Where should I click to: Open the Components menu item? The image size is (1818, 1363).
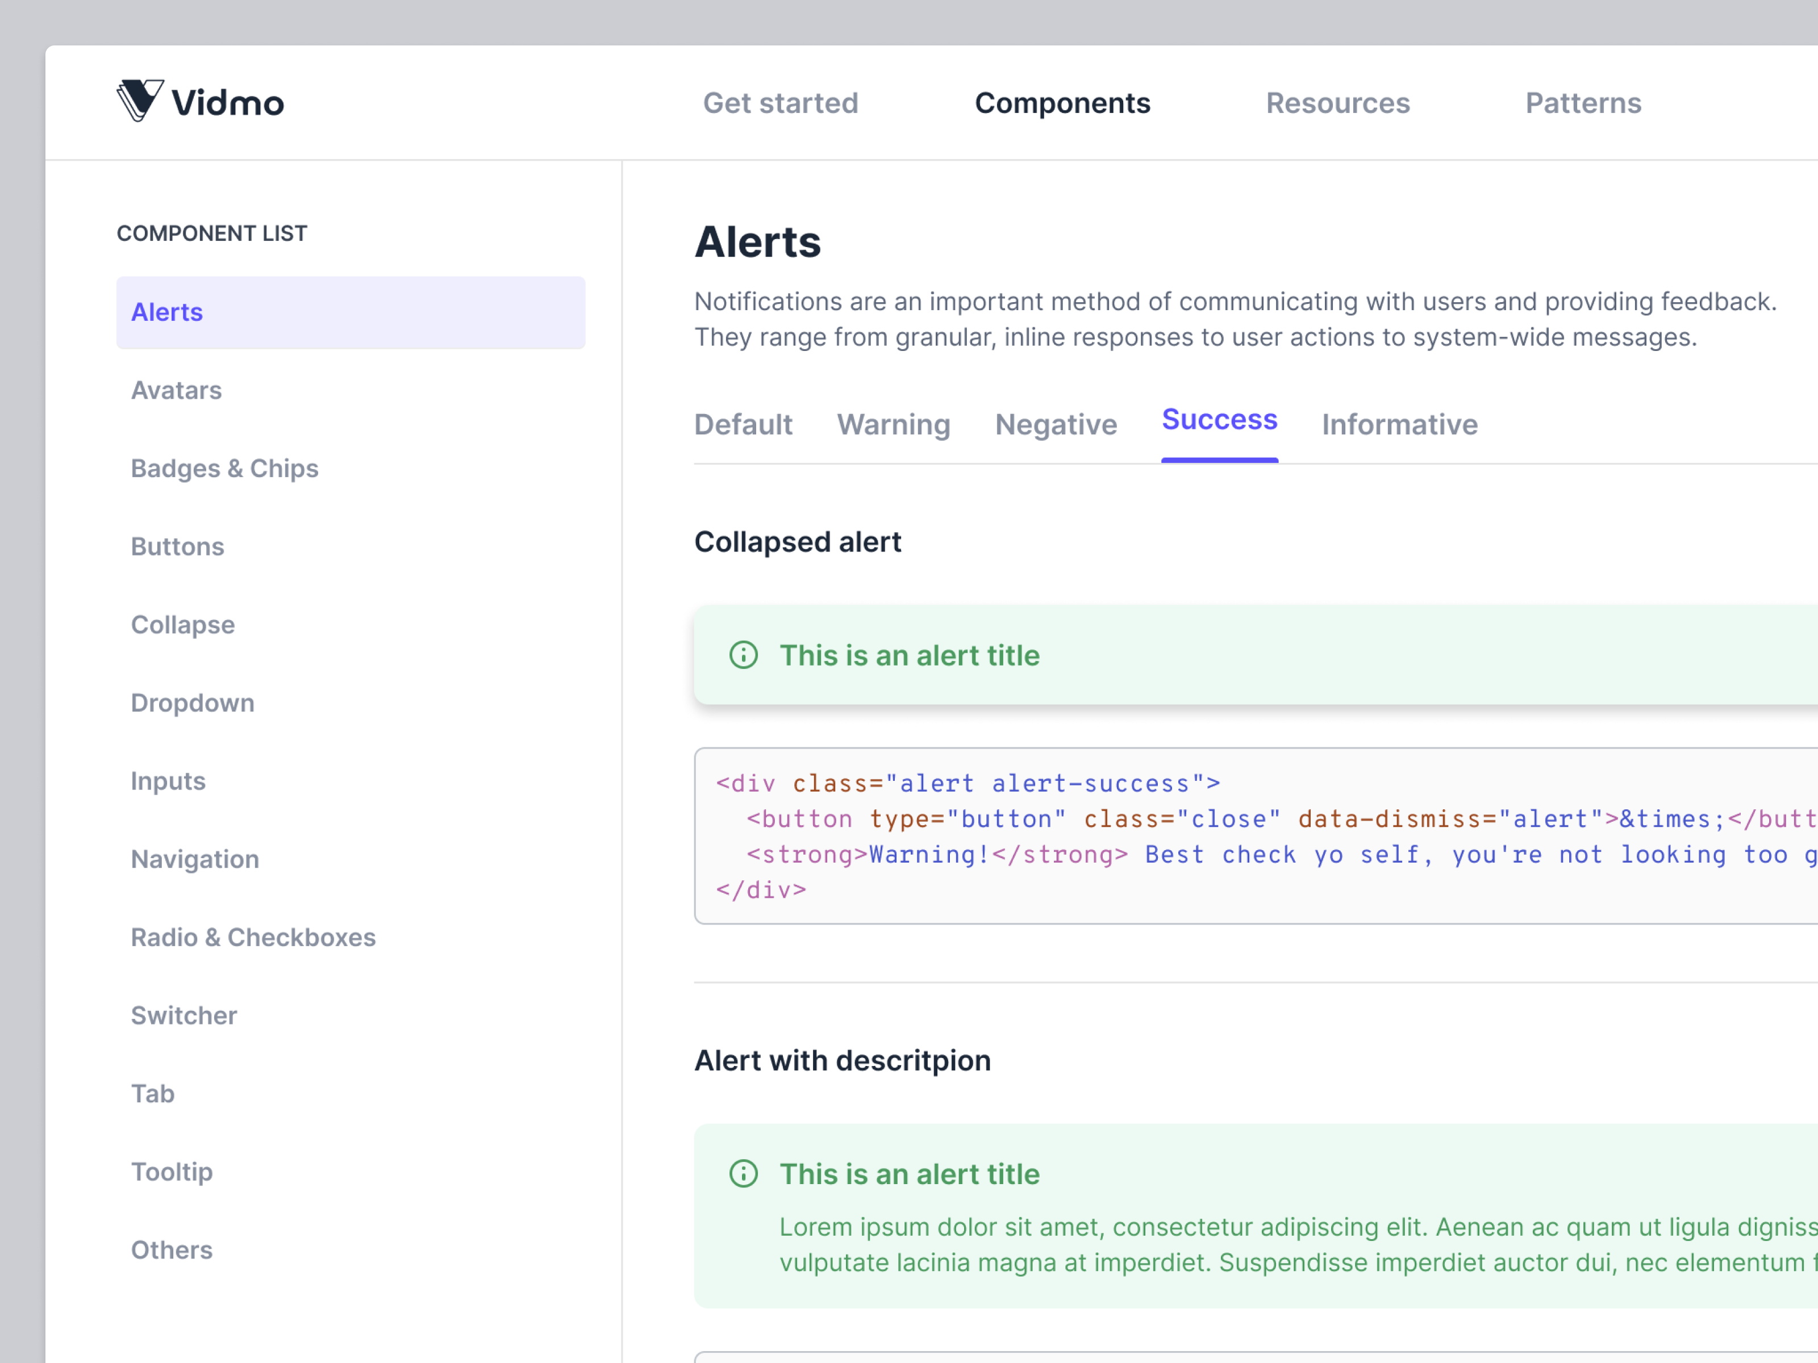coord(1062,102)
